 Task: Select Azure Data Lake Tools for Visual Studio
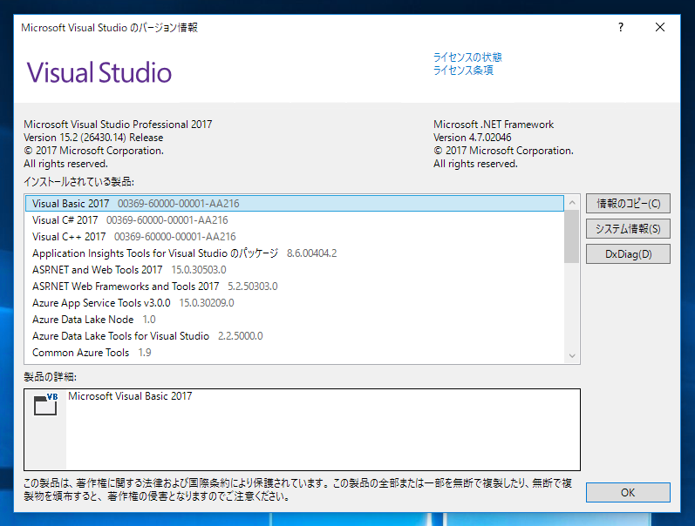(x=295, y=336)
